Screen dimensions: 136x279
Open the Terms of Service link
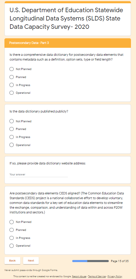[x=97, y=276]
